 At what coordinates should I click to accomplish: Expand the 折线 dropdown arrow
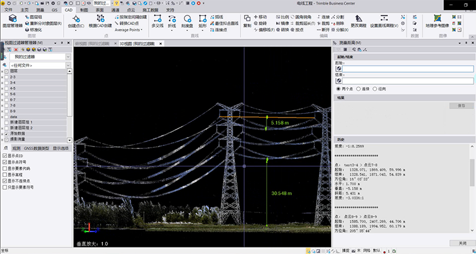(x=172, y=30)
